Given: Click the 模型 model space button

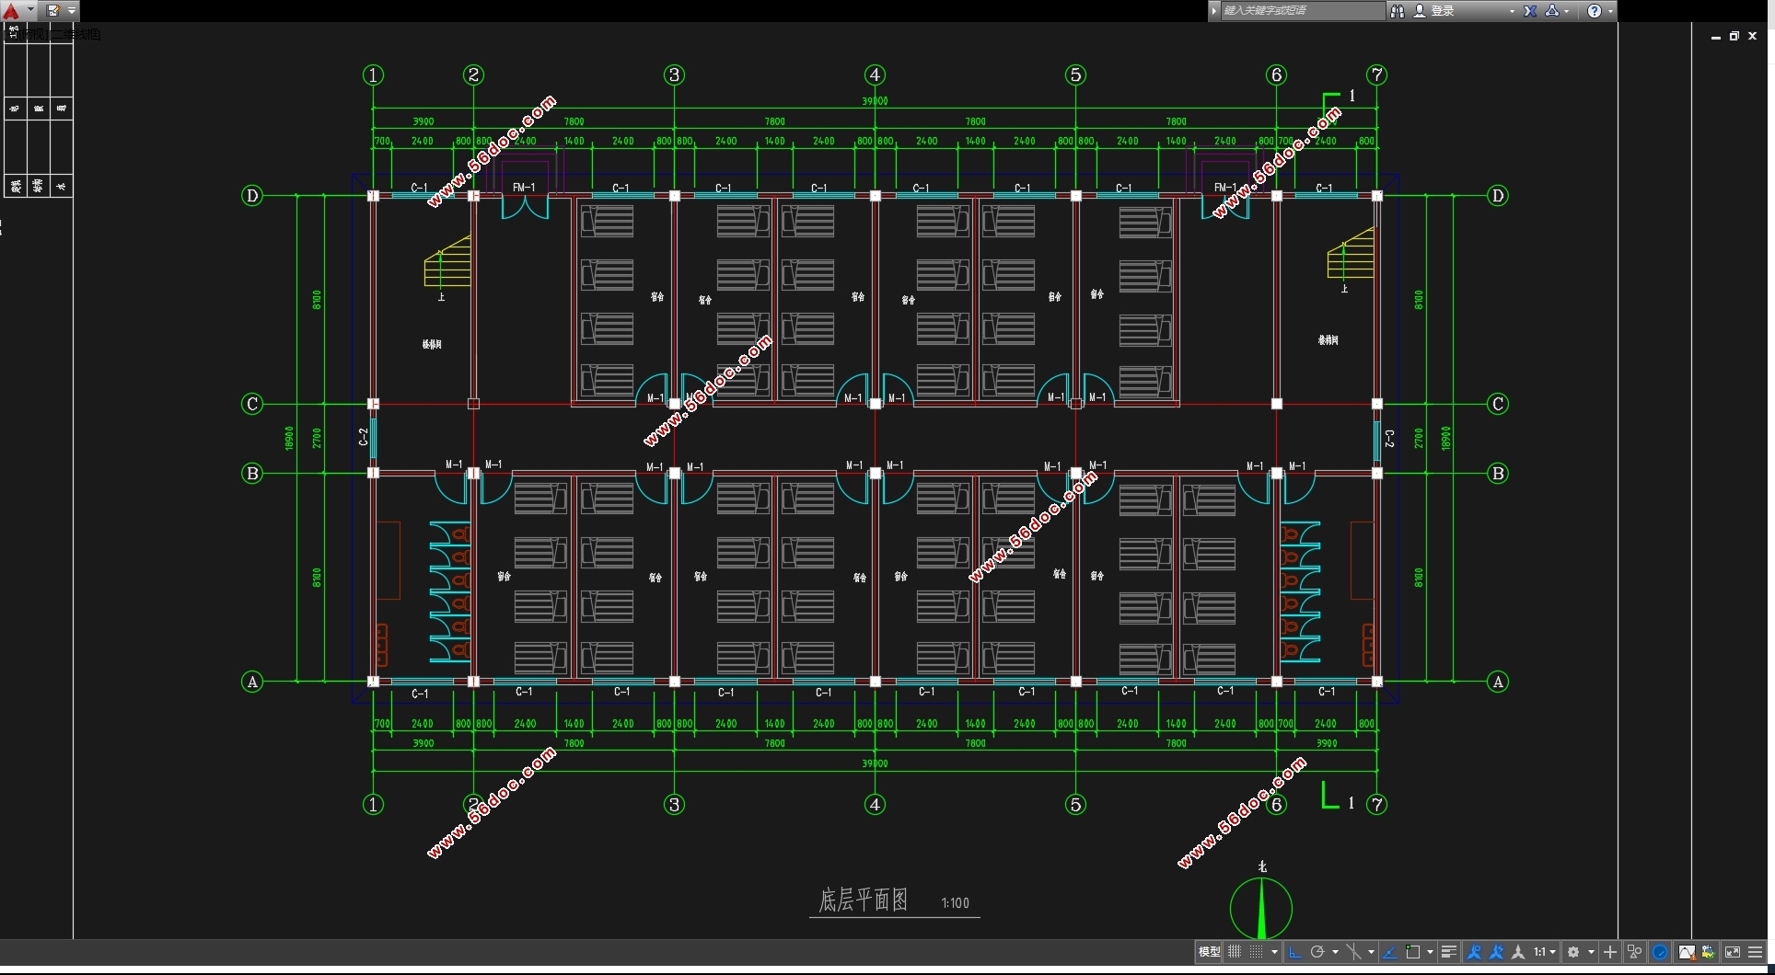Looking at the screenshot, I should click(x=1209, y=952).
